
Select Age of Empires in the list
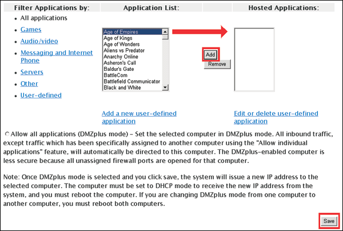(x=133, y=31)
